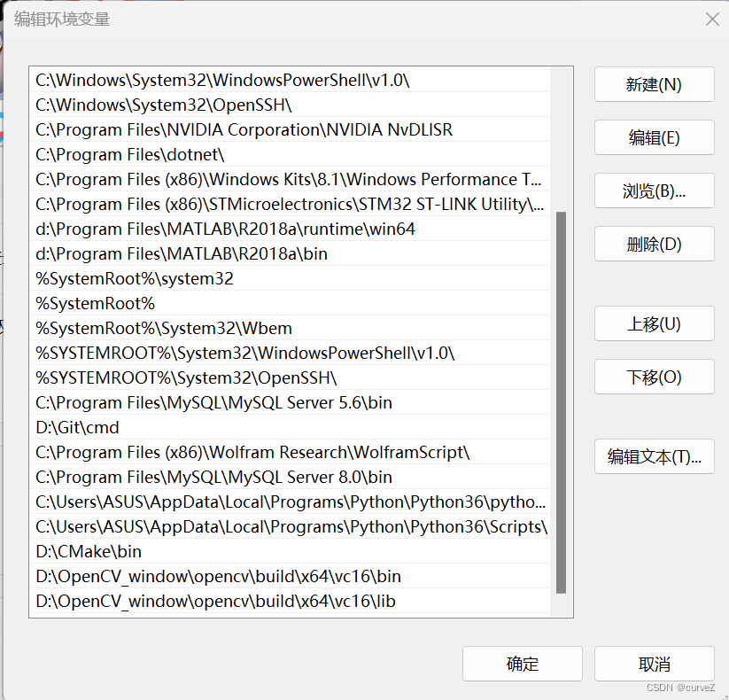This screenshot has width=729, height=700.
Task: Move entry down with 下移(O)
Action: (x=654, y=377)
